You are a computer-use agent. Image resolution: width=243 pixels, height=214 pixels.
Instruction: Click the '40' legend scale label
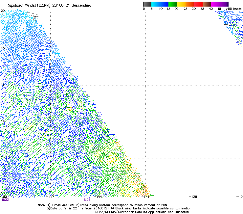point(211,9)
